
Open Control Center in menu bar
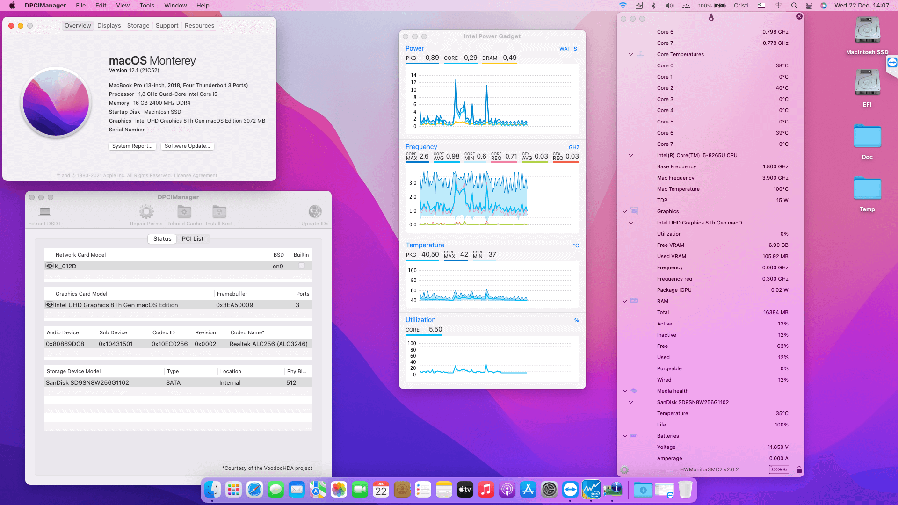(x=809, y=6)
